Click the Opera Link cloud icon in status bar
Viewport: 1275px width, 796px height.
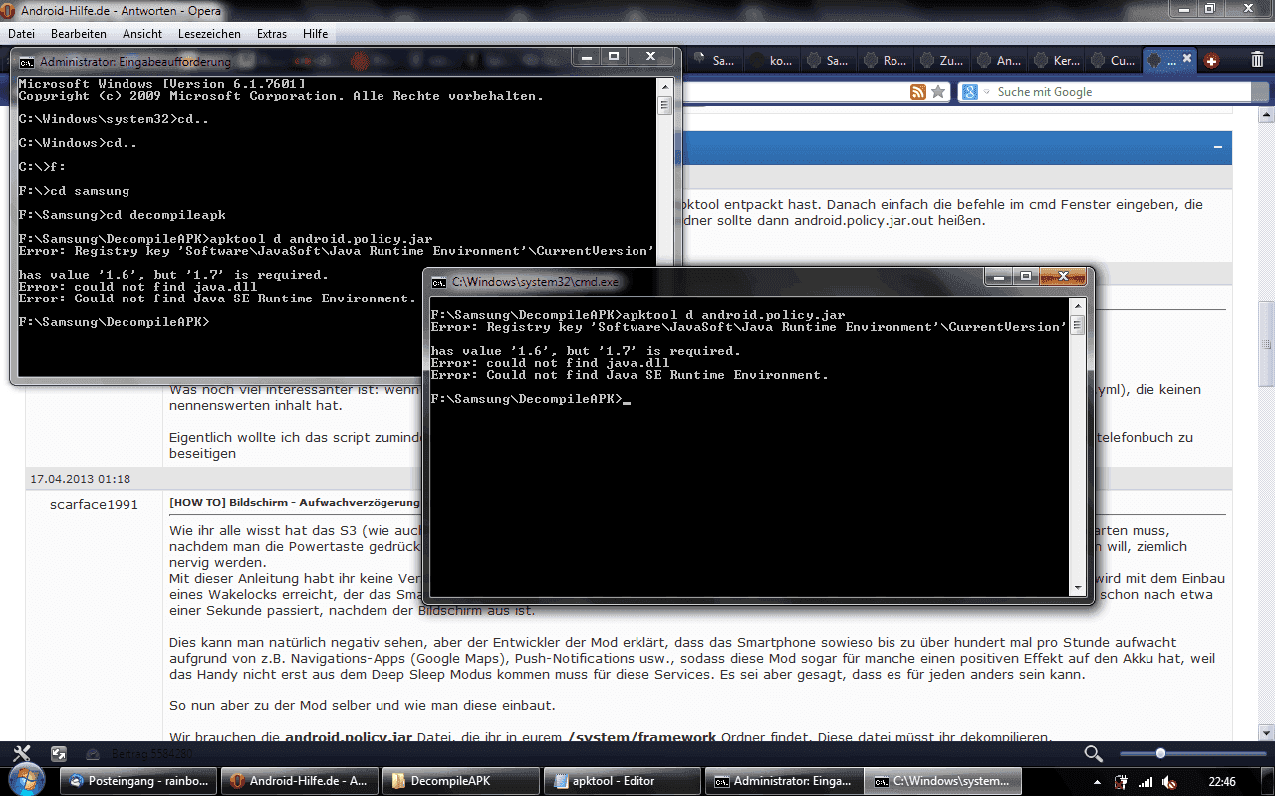pos(93,754)
